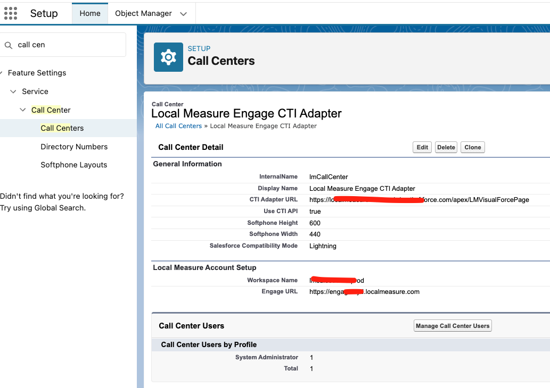The height and width of the screenshot is (388, 550).
Task: Switch to the Home tab
Action: [90, 13]
